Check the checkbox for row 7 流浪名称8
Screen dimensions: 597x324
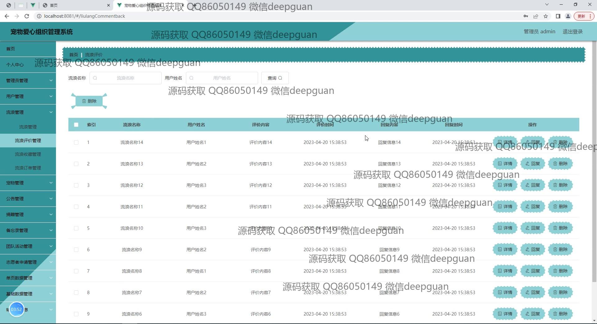[76, 271]
